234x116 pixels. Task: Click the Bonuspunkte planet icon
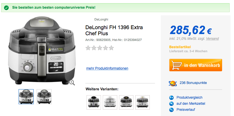[x=173, y=83]
